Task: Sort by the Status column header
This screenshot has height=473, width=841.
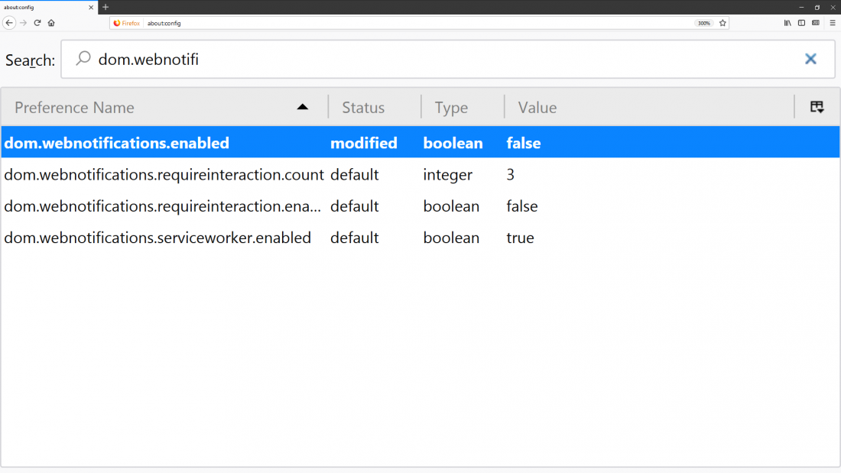Action: click(364, 107)
